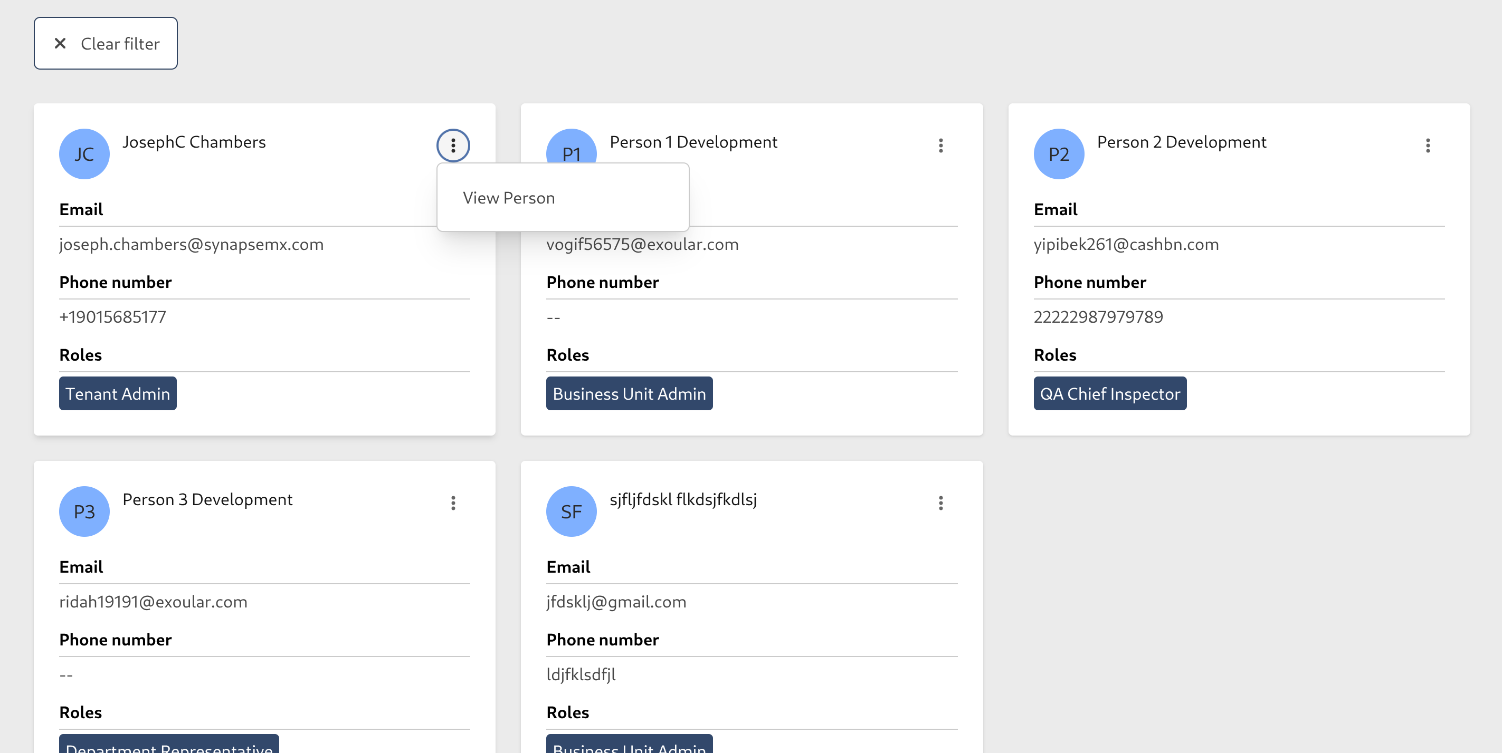Select the P1 avatar circle
Screen dimensions: 1502x753
572,153
